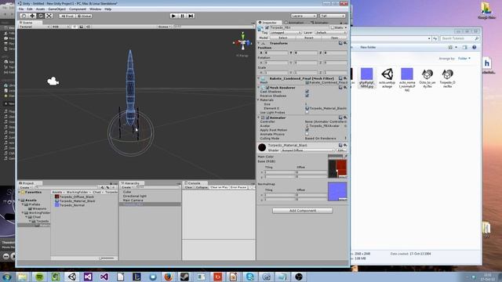Toggle the Pivot handle position button
Image resolution: width=502 pixels, height=282 pixels.
pos(67,16)
